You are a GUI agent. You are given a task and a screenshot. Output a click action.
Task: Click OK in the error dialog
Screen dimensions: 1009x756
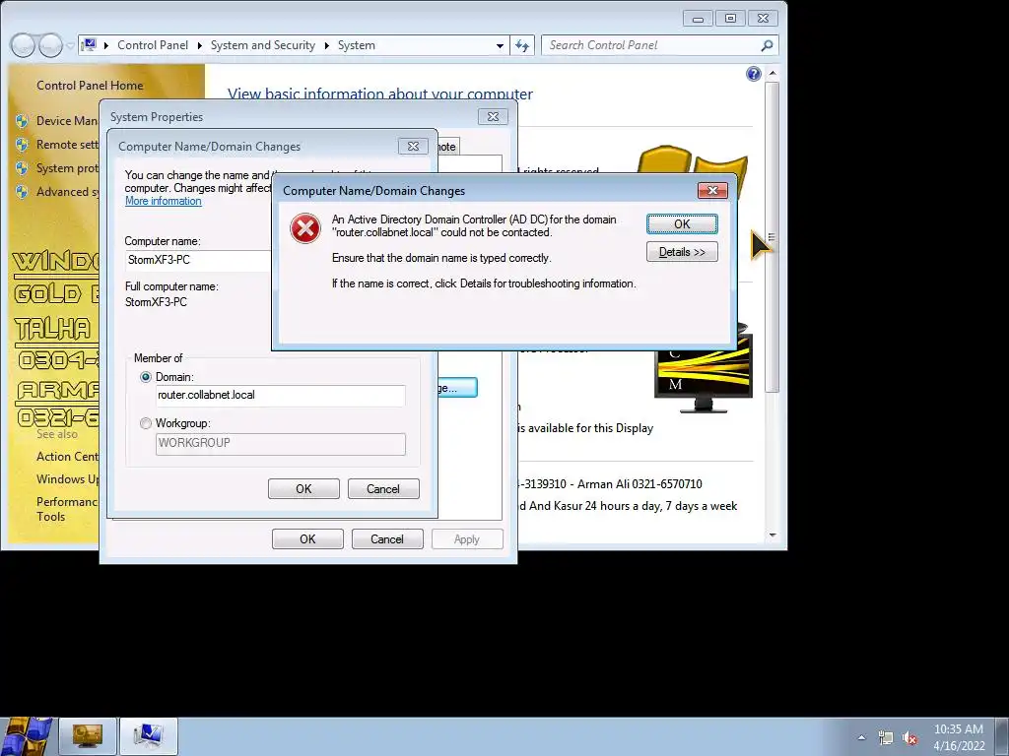682,223
